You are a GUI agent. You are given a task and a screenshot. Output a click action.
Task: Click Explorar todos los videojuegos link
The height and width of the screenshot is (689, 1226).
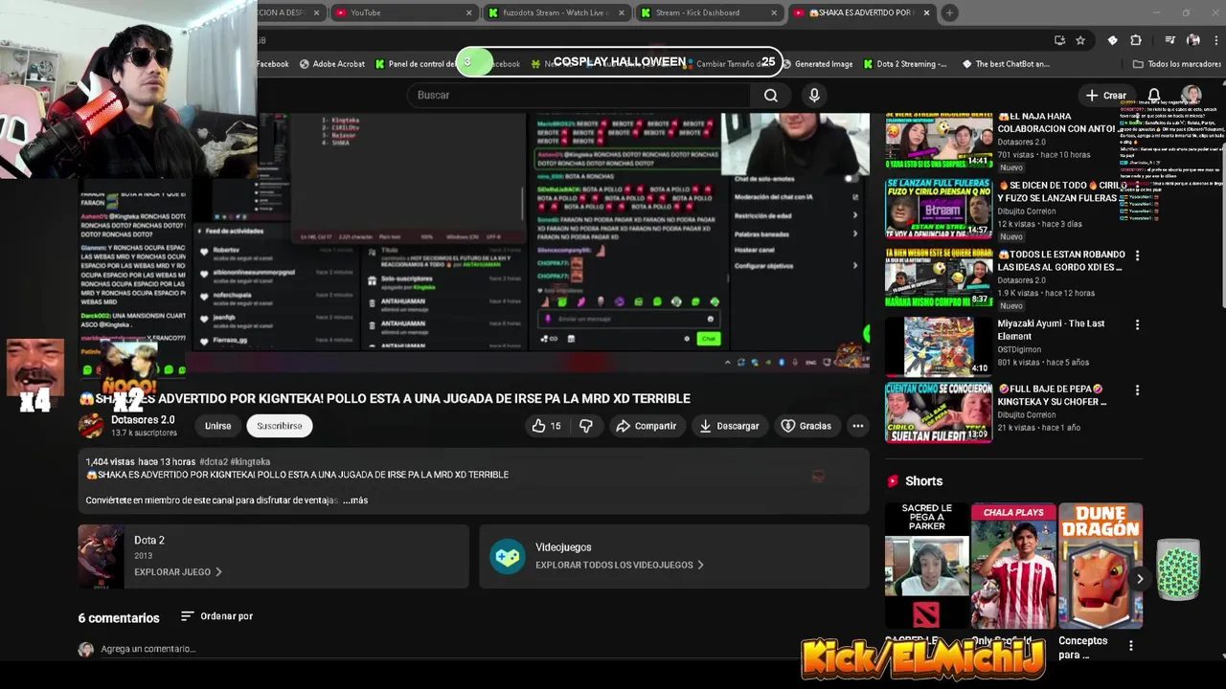(x=620, y=565)
